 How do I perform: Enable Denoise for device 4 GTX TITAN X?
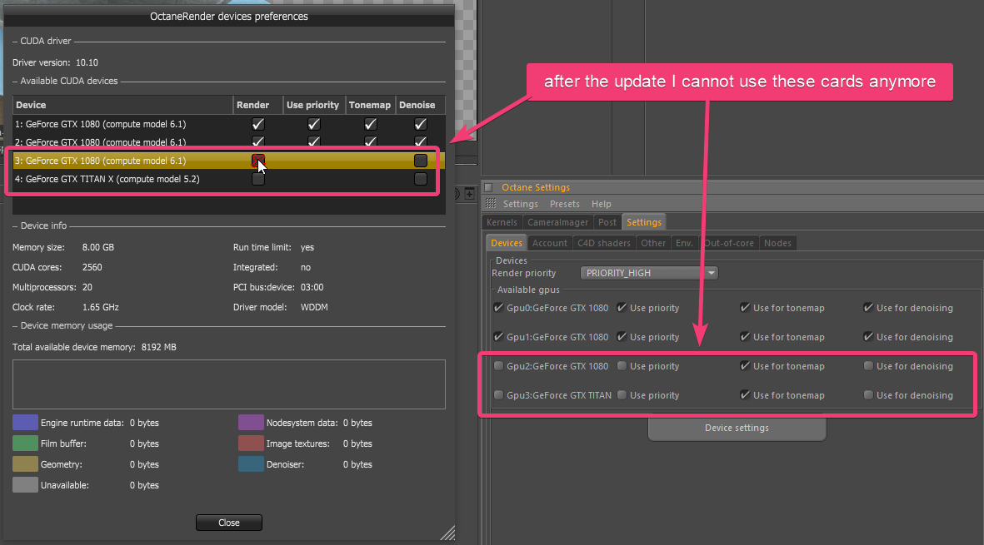click(421, 179)
